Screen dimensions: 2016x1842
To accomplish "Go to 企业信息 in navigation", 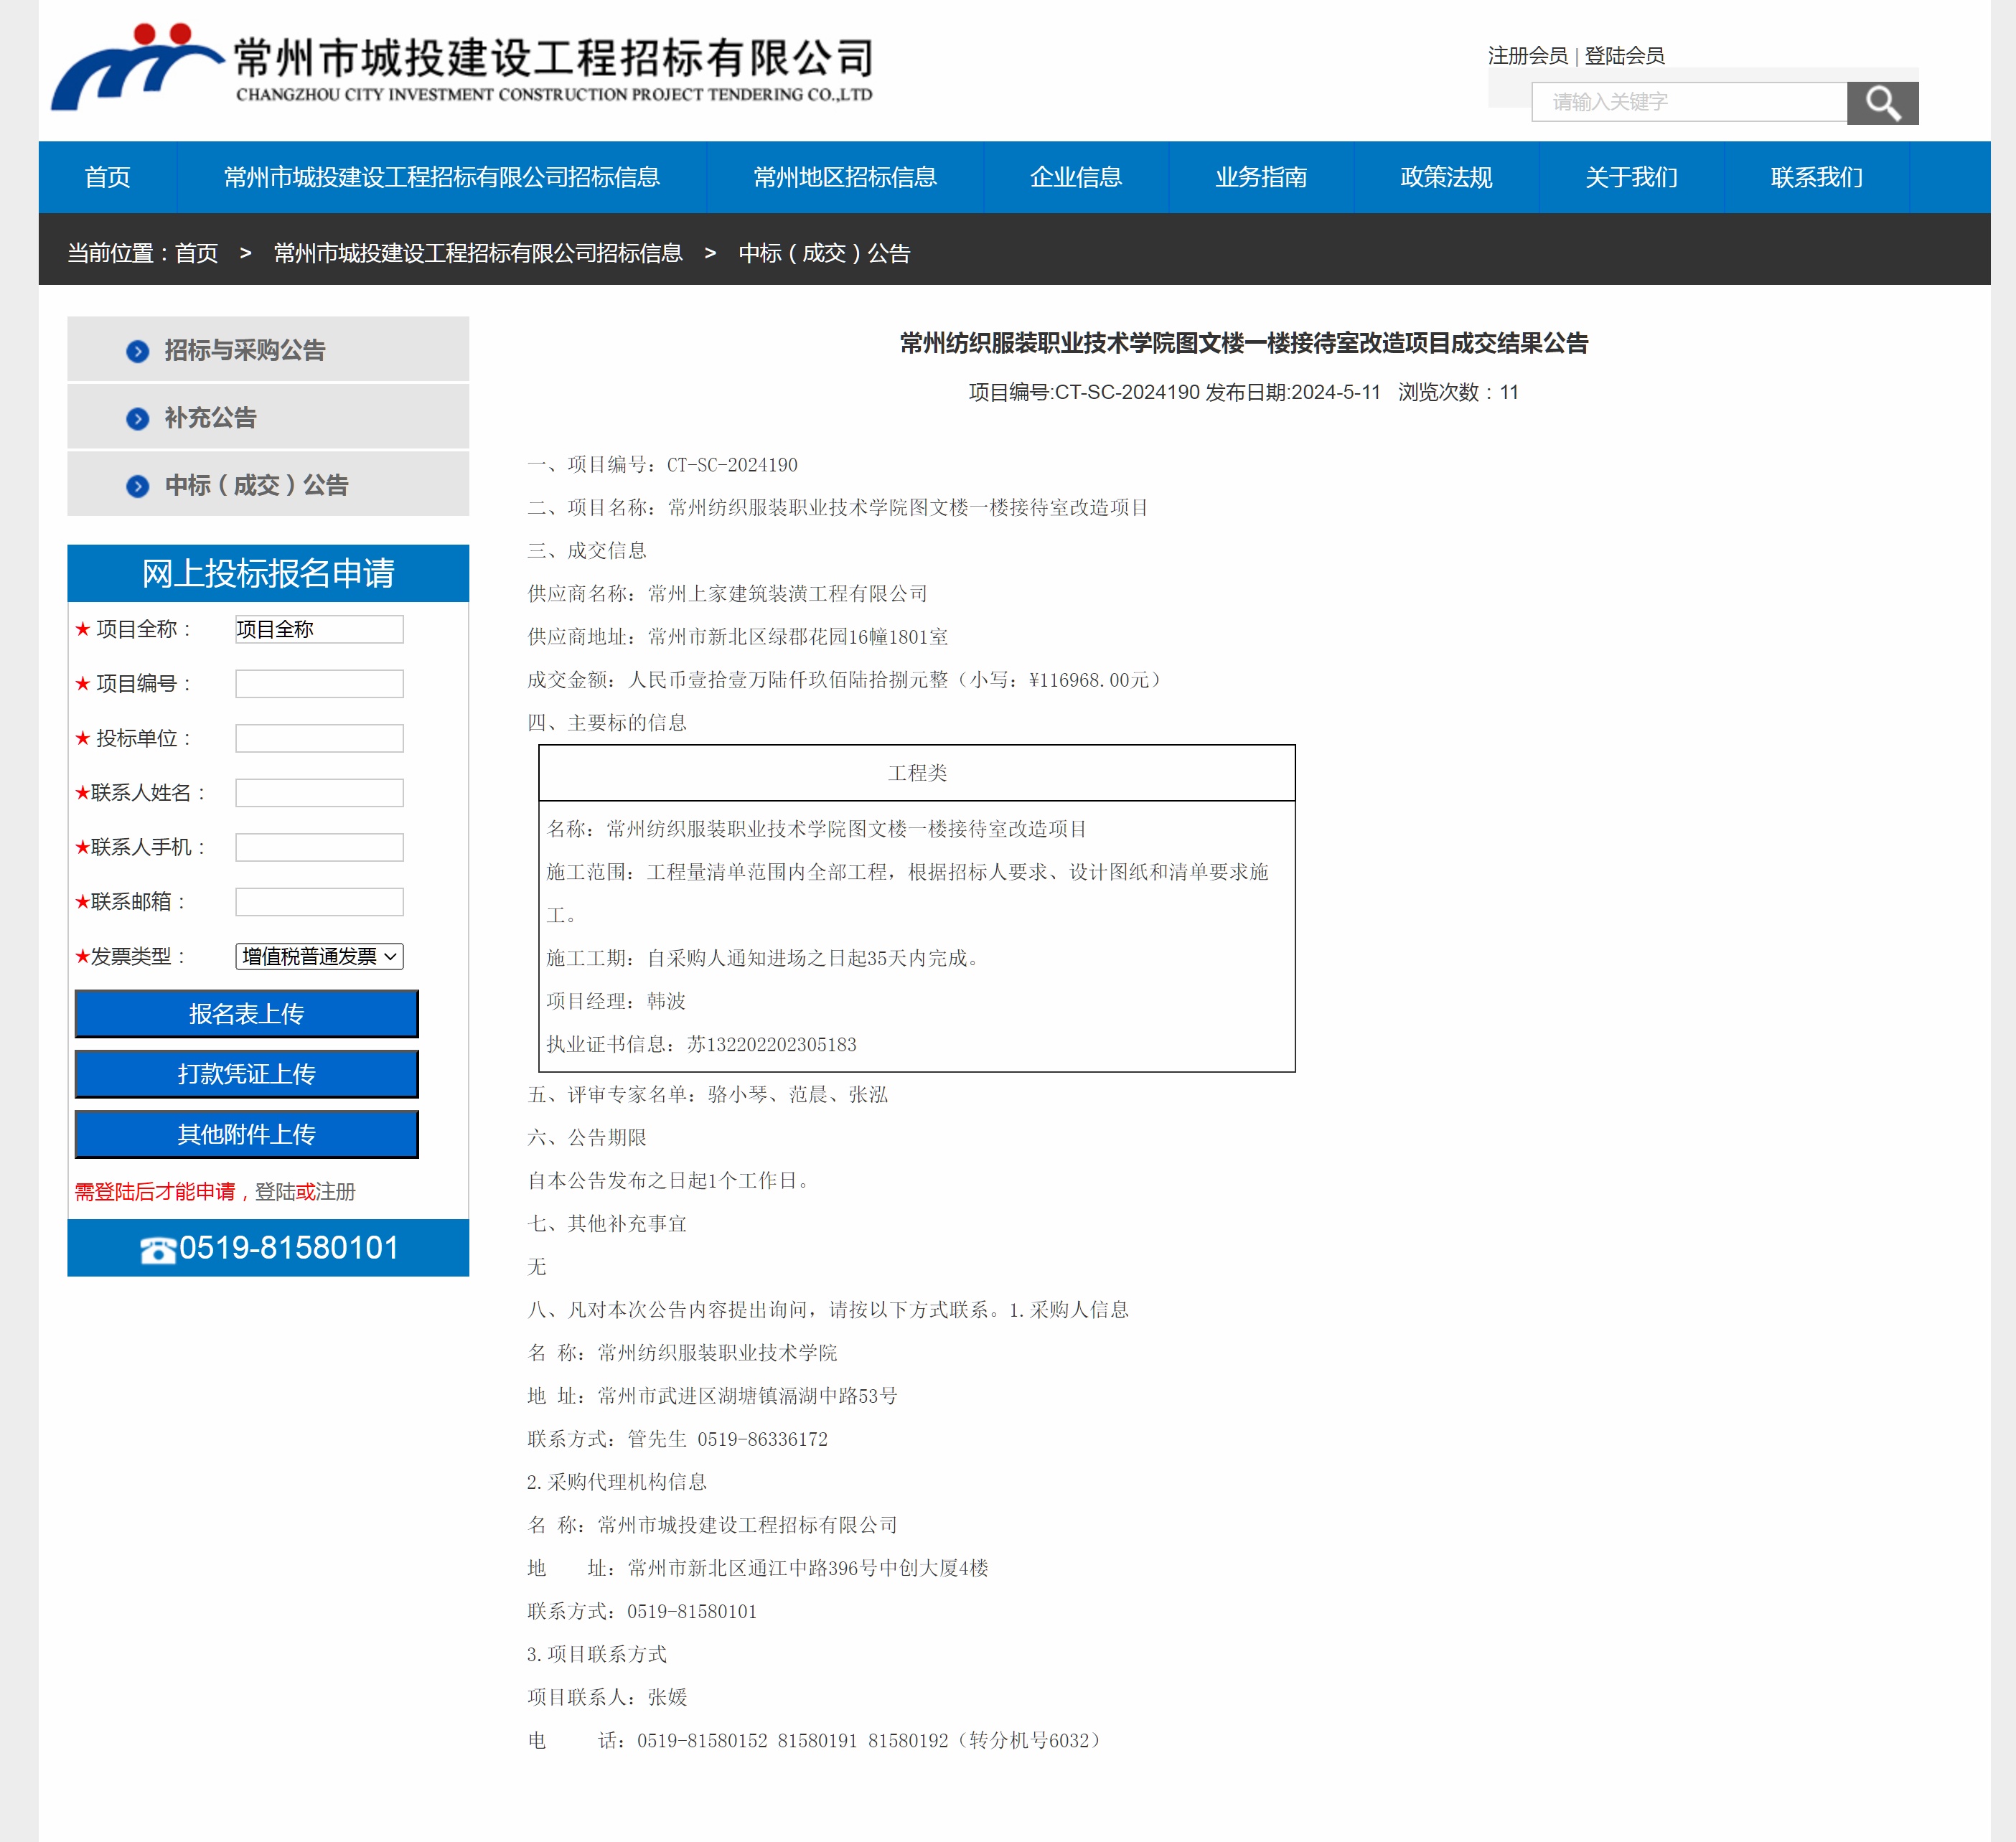I will pyautogui.click(x=1075, y=177).
